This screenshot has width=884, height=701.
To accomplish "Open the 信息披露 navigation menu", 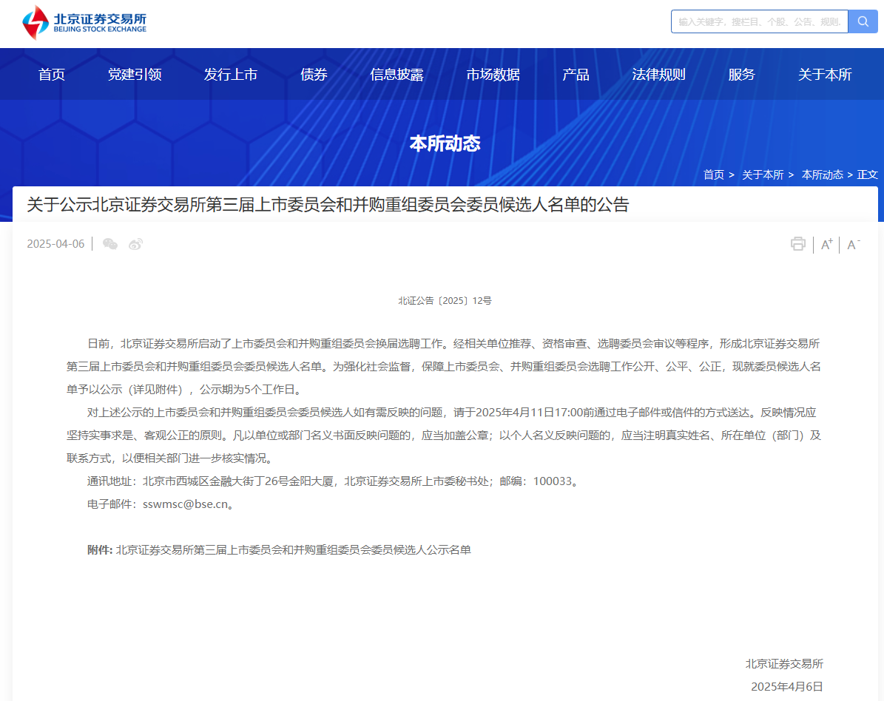I will click(x=397, y=75).
